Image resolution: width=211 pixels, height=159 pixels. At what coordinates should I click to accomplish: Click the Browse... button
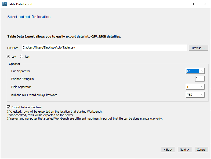tap(198, 48)
